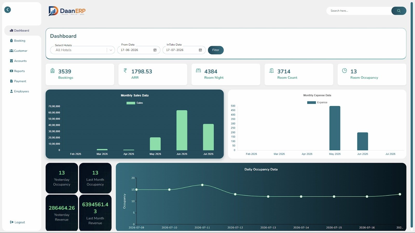Open the Accounts sidebar item
Screen dimensions: 415x233
(x=18, y=61)
